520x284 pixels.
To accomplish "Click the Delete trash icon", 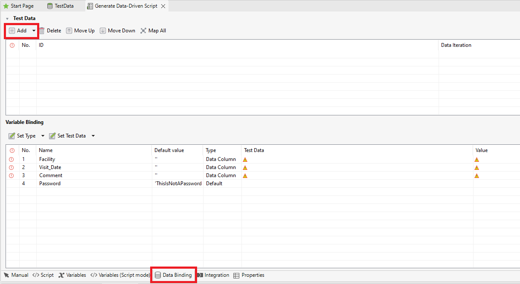I will tap(42, 31).
